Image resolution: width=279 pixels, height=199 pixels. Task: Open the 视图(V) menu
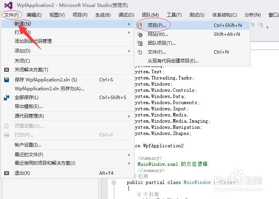(57, 15)
